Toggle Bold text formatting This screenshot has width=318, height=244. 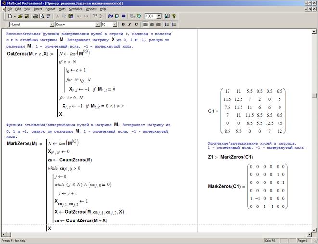click(x=123, y=24)
